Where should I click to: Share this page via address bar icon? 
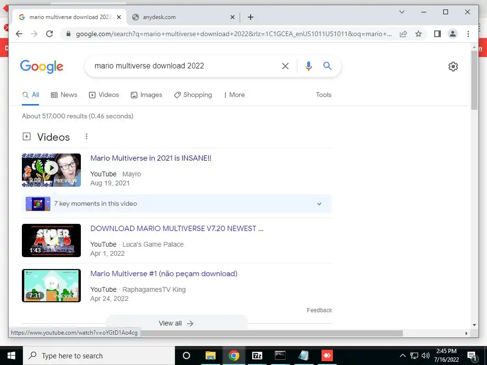click(x=403, y=34)
